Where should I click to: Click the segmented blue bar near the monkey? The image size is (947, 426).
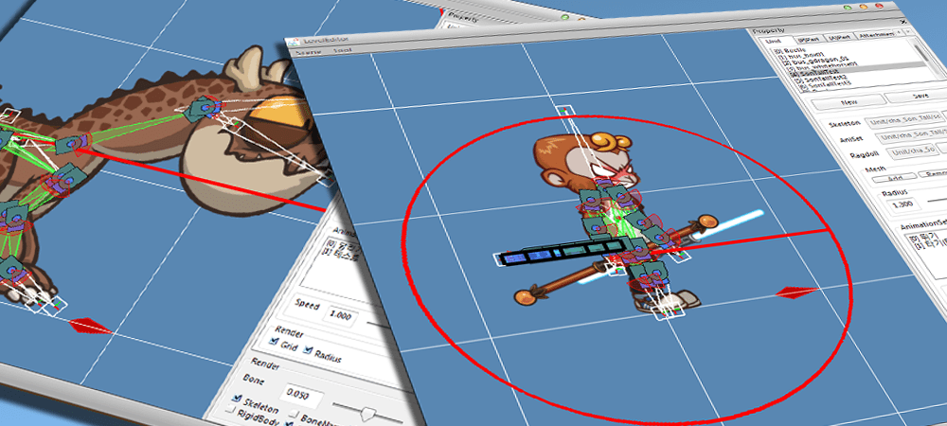coord(559,253)
